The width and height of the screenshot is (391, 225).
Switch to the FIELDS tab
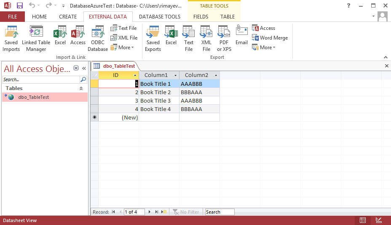pyautogui.click(x=201, y=17)
